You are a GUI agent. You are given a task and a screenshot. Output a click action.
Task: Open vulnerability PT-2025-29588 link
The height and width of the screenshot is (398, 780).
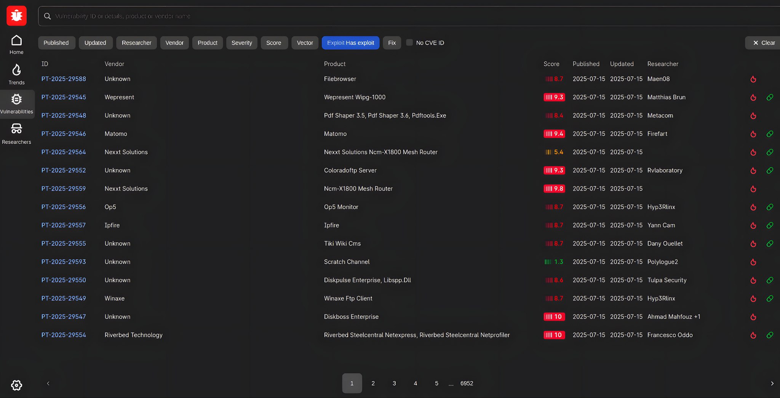click(x=64, y=79)
